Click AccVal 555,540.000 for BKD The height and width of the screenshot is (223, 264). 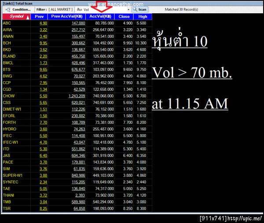[x=103, y=50]
